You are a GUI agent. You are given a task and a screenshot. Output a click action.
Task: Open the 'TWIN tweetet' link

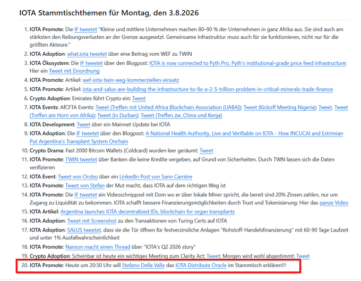pos(81,159)
